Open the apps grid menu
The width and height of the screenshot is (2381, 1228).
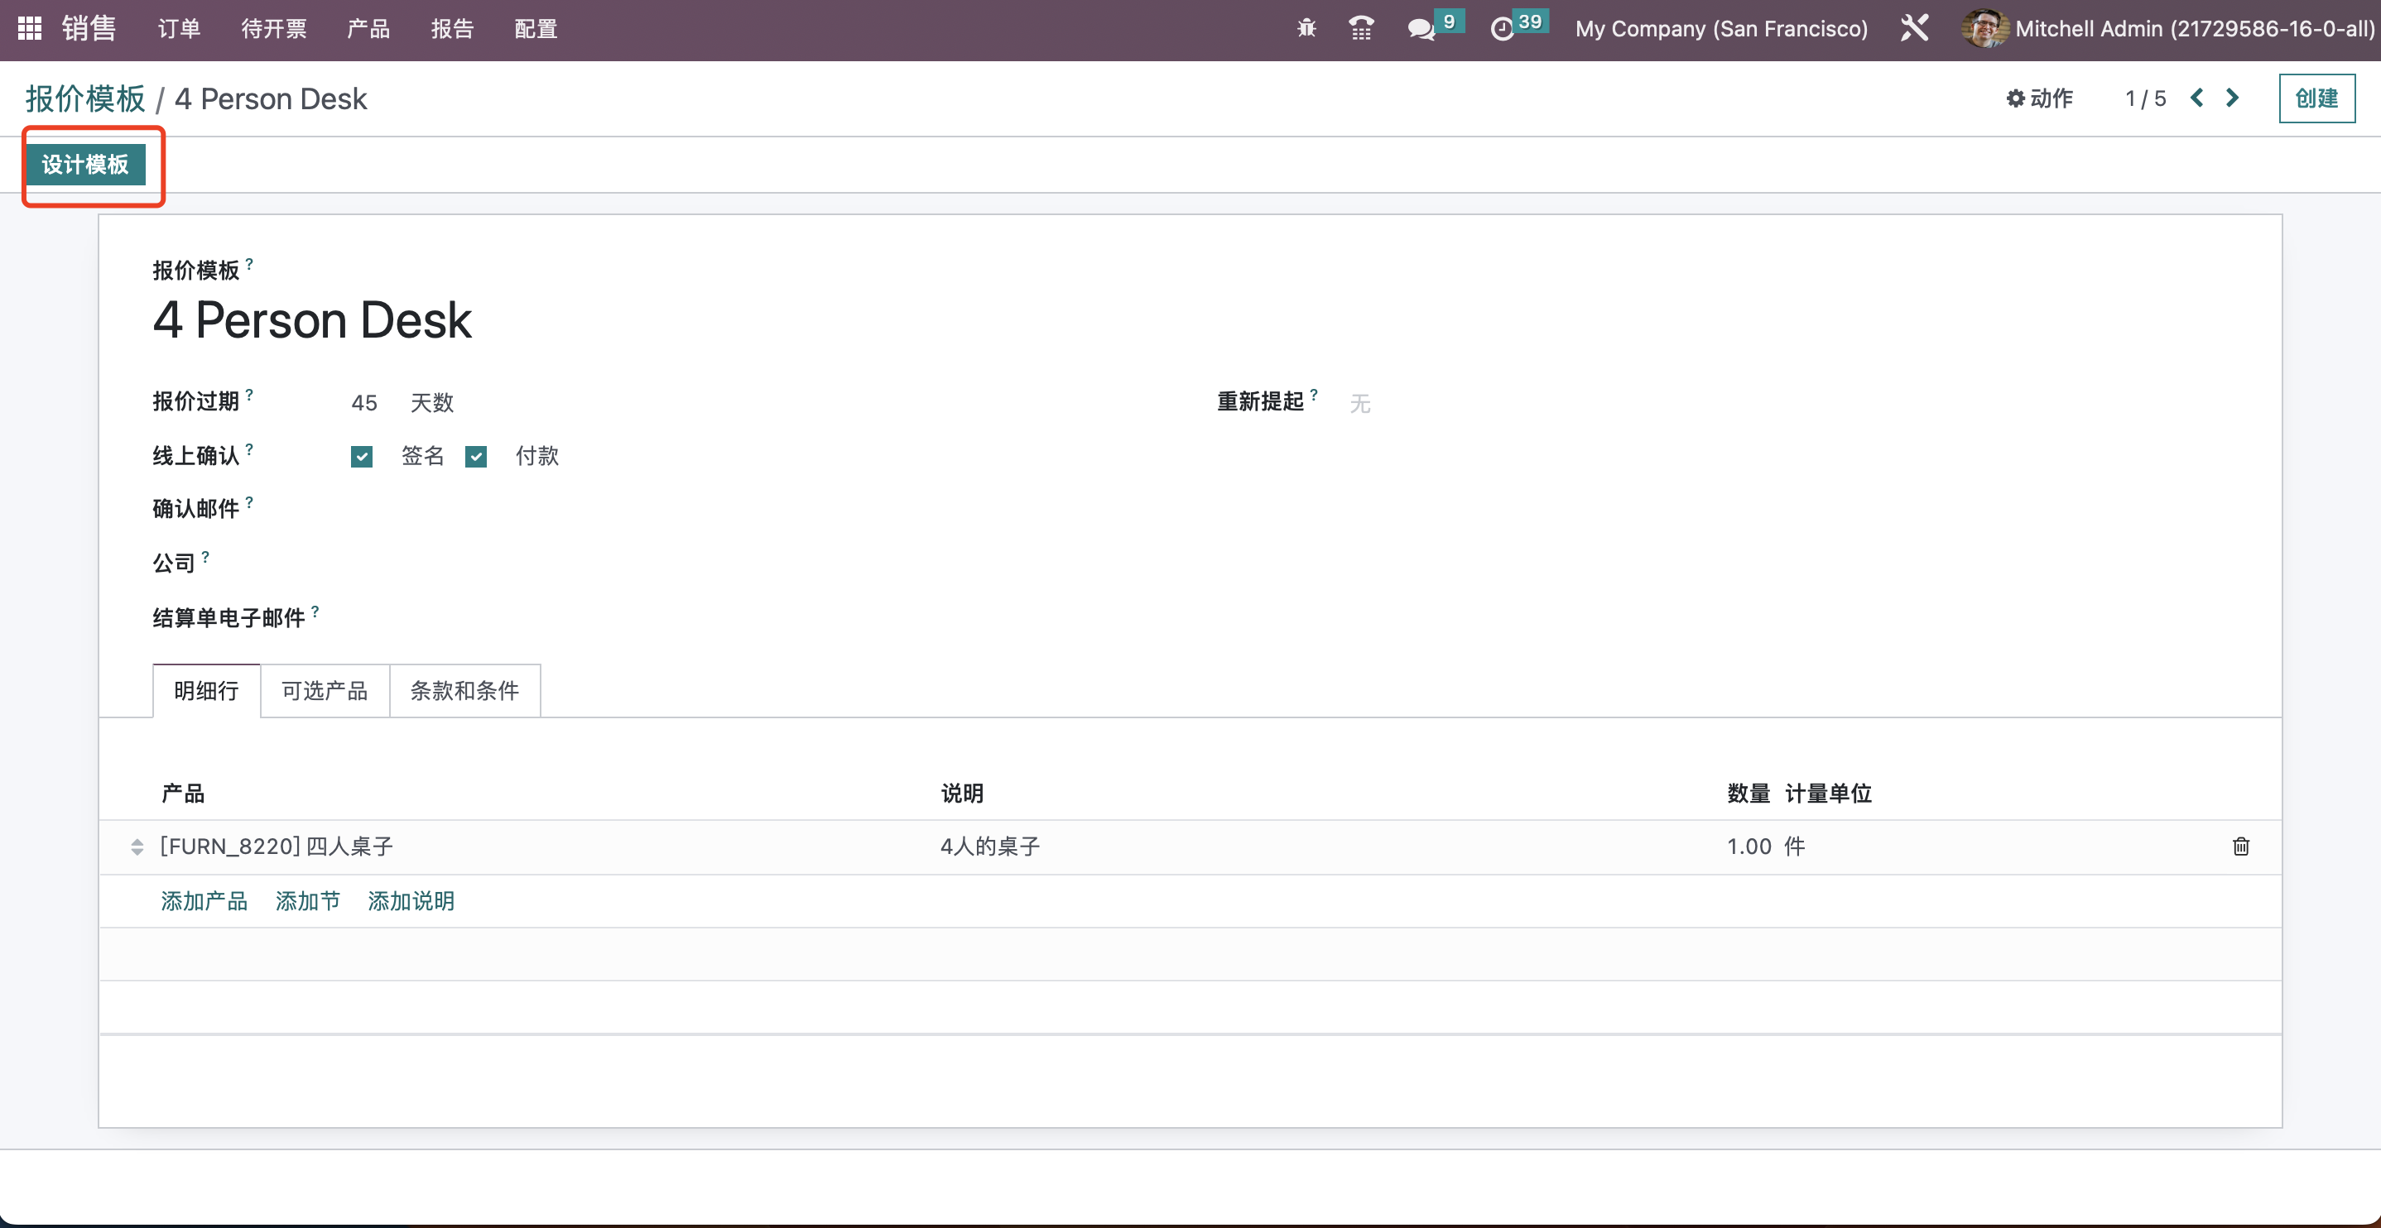coord(30,29)
